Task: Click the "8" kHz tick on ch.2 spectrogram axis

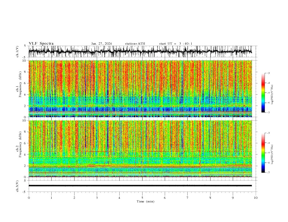Action: pyautogui.click(x=25, y=132)
